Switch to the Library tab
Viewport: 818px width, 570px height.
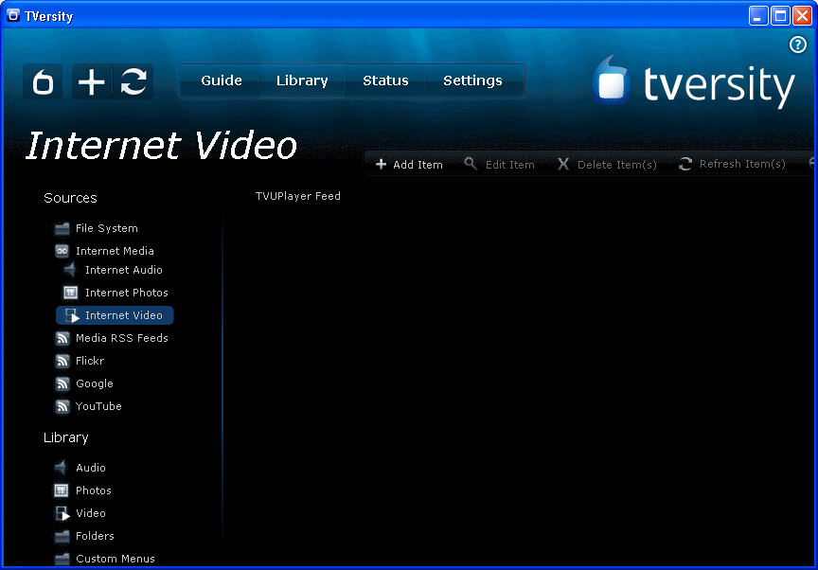[302, 80]
